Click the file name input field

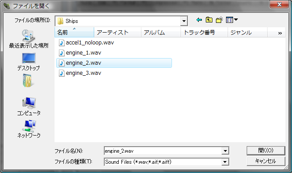[x=163, y=151]
